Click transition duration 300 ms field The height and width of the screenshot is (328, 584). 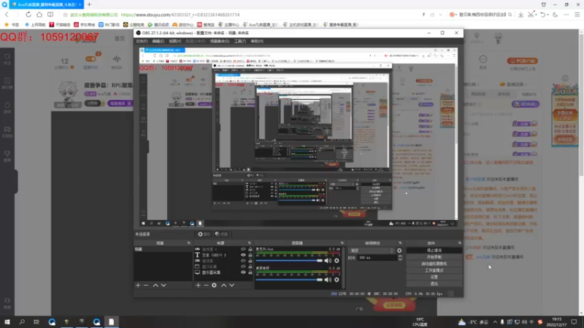coord(377,257)
